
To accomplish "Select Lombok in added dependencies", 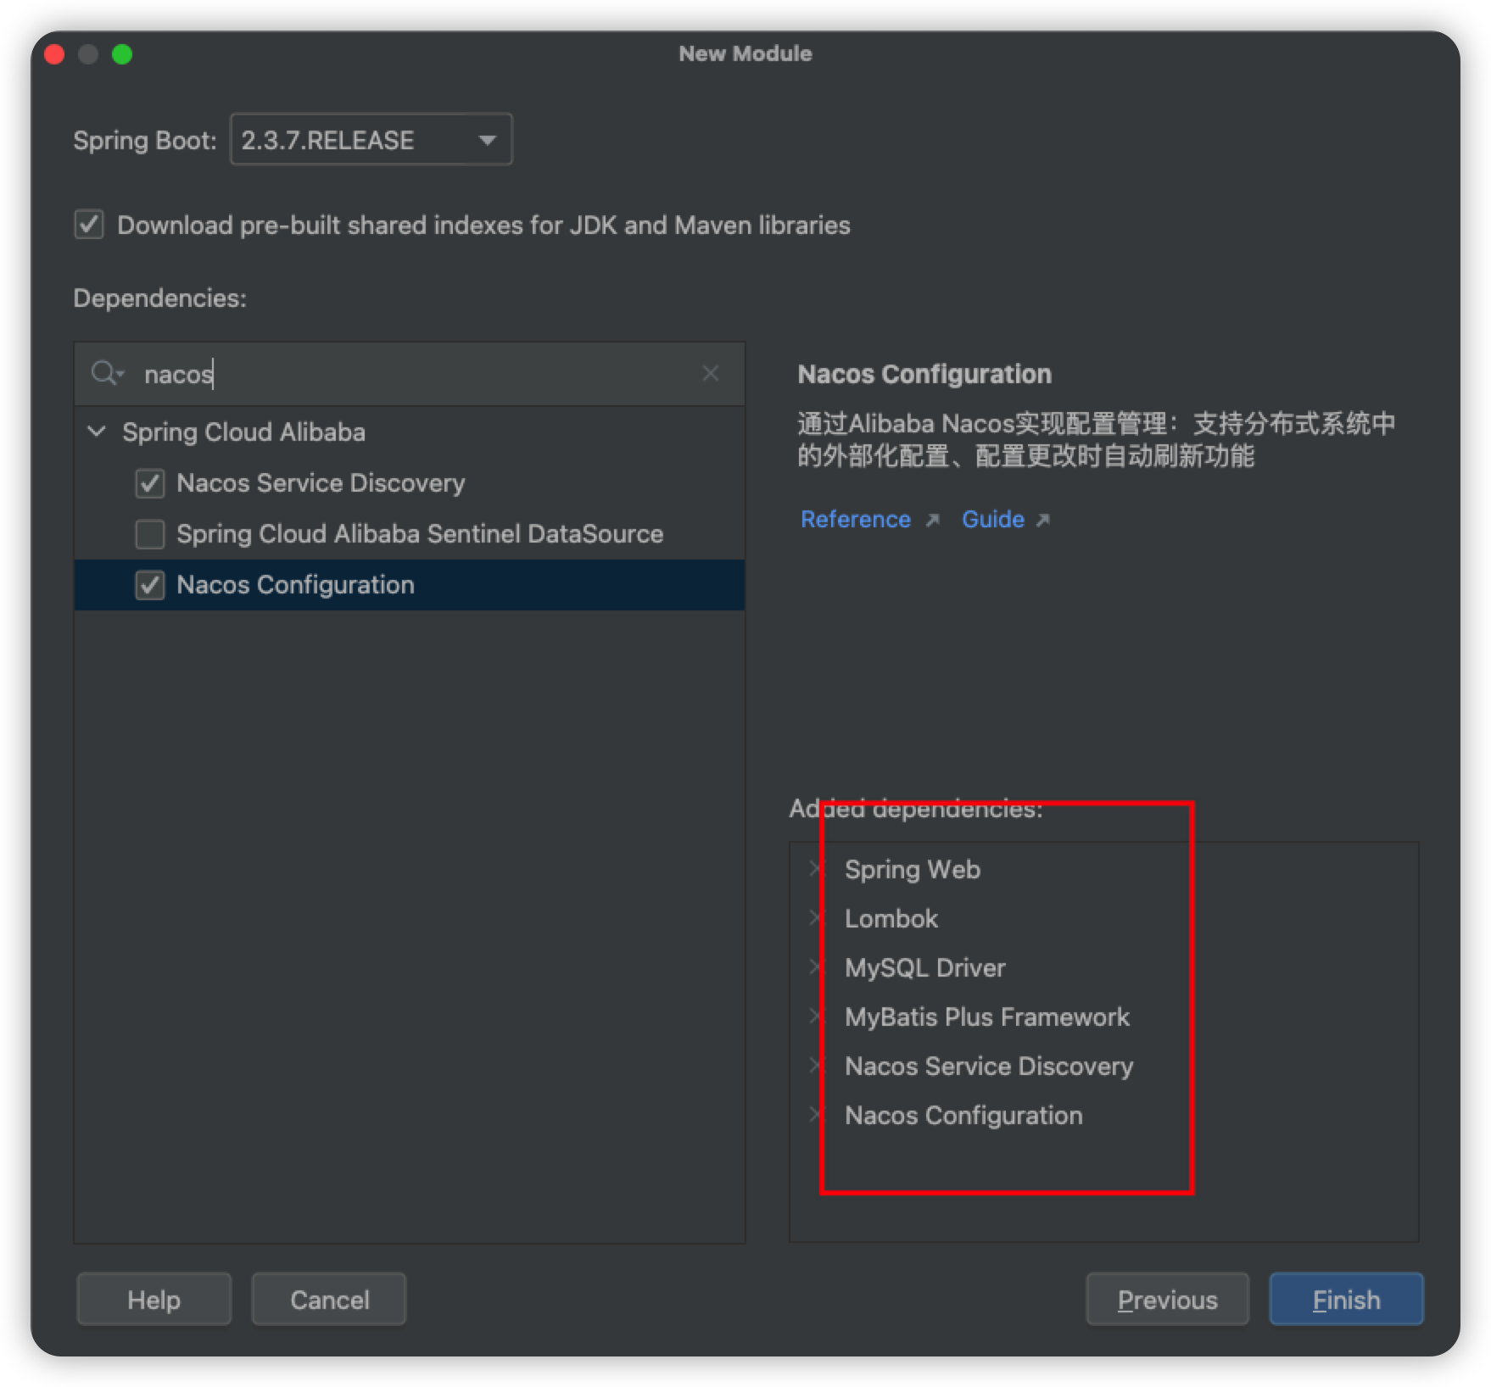I will 891,918.
